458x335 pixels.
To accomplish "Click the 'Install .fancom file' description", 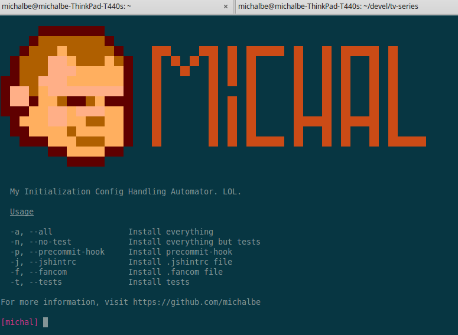I will tap(176, 272).
